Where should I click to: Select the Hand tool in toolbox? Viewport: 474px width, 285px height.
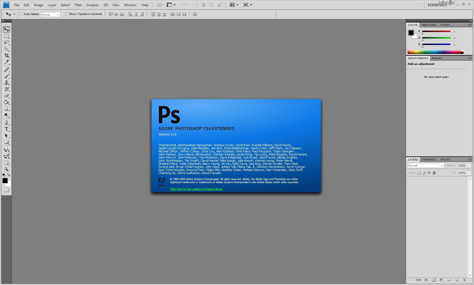coord(6,163)
